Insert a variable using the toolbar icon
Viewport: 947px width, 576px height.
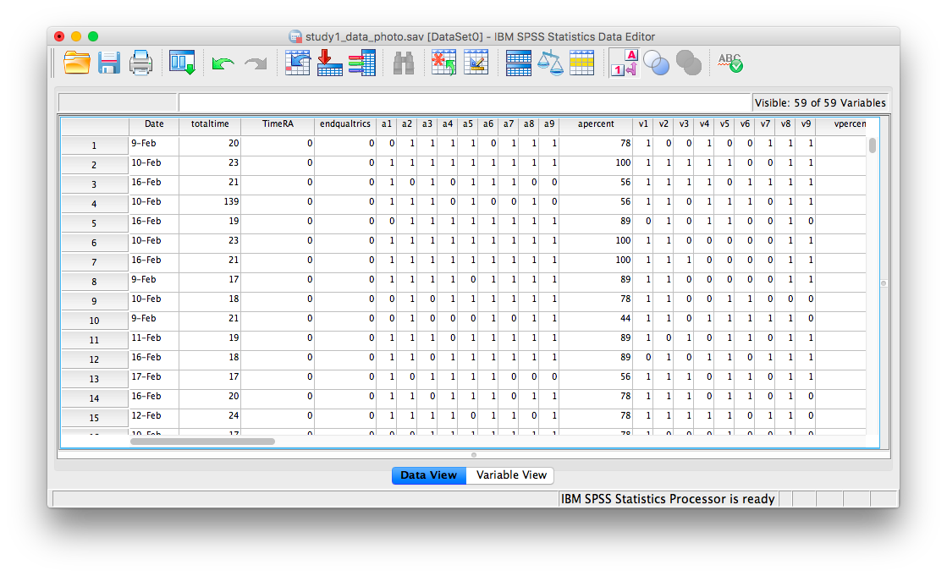476,63
